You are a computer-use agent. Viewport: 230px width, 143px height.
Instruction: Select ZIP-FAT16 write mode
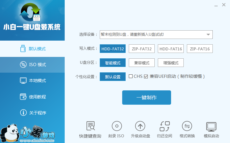point(200,49)
